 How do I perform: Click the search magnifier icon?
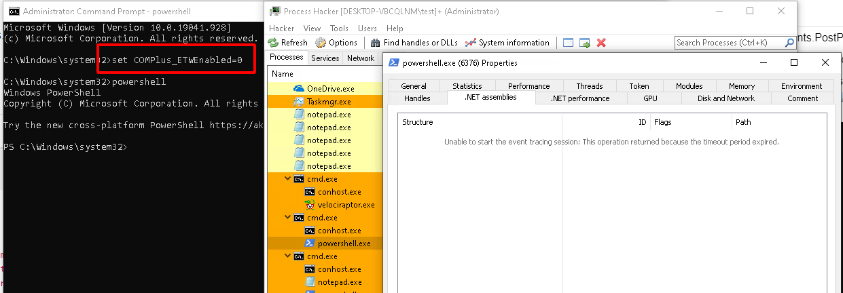click(x=789, y=43)
